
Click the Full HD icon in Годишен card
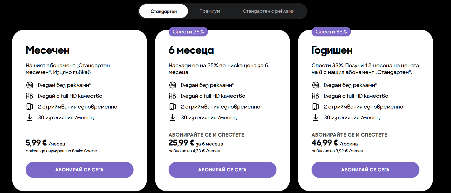point(315,96)
